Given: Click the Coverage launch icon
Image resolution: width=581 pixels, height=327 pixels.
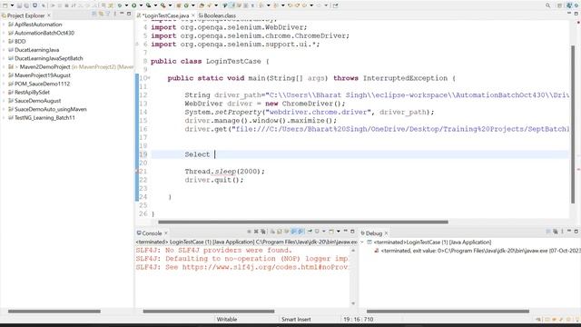Looking at the screenshot, I should click(x=149, y=5).
